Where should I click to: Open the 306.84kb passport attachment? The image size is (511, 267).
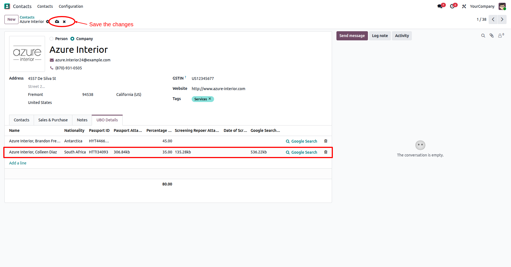(x=122, y=152)
